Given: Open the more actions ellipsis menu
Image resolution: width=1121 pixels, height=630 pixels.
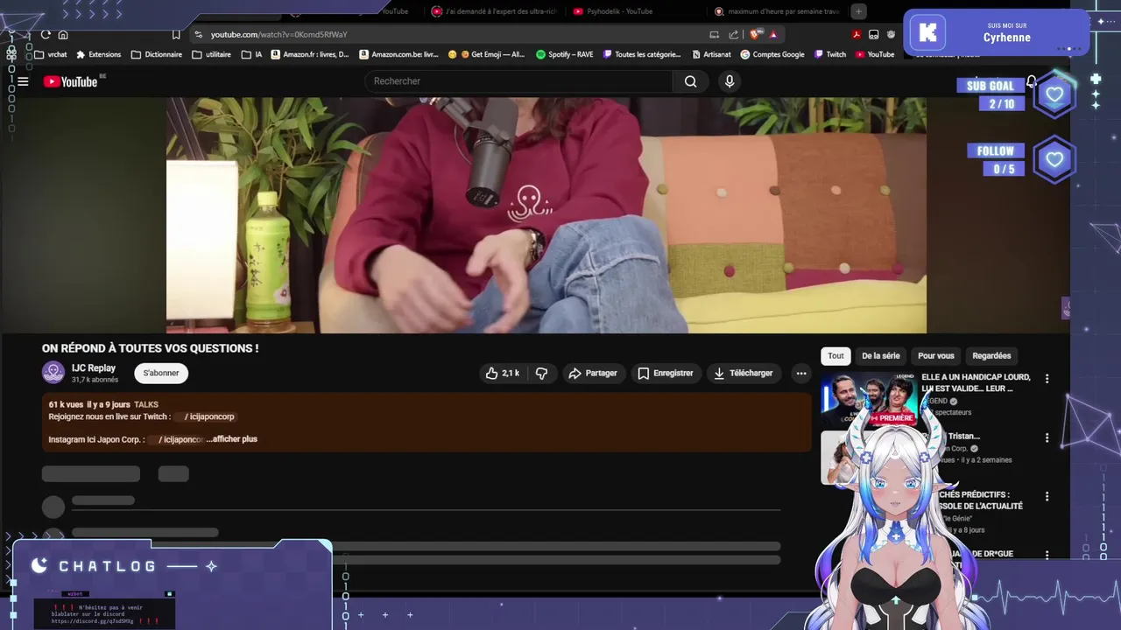Looking at the screenshot, I should tap(800, 373).
